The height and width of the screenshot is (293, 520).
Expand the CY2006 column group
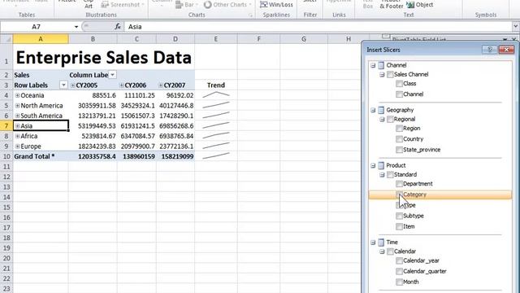pos(122,85)
